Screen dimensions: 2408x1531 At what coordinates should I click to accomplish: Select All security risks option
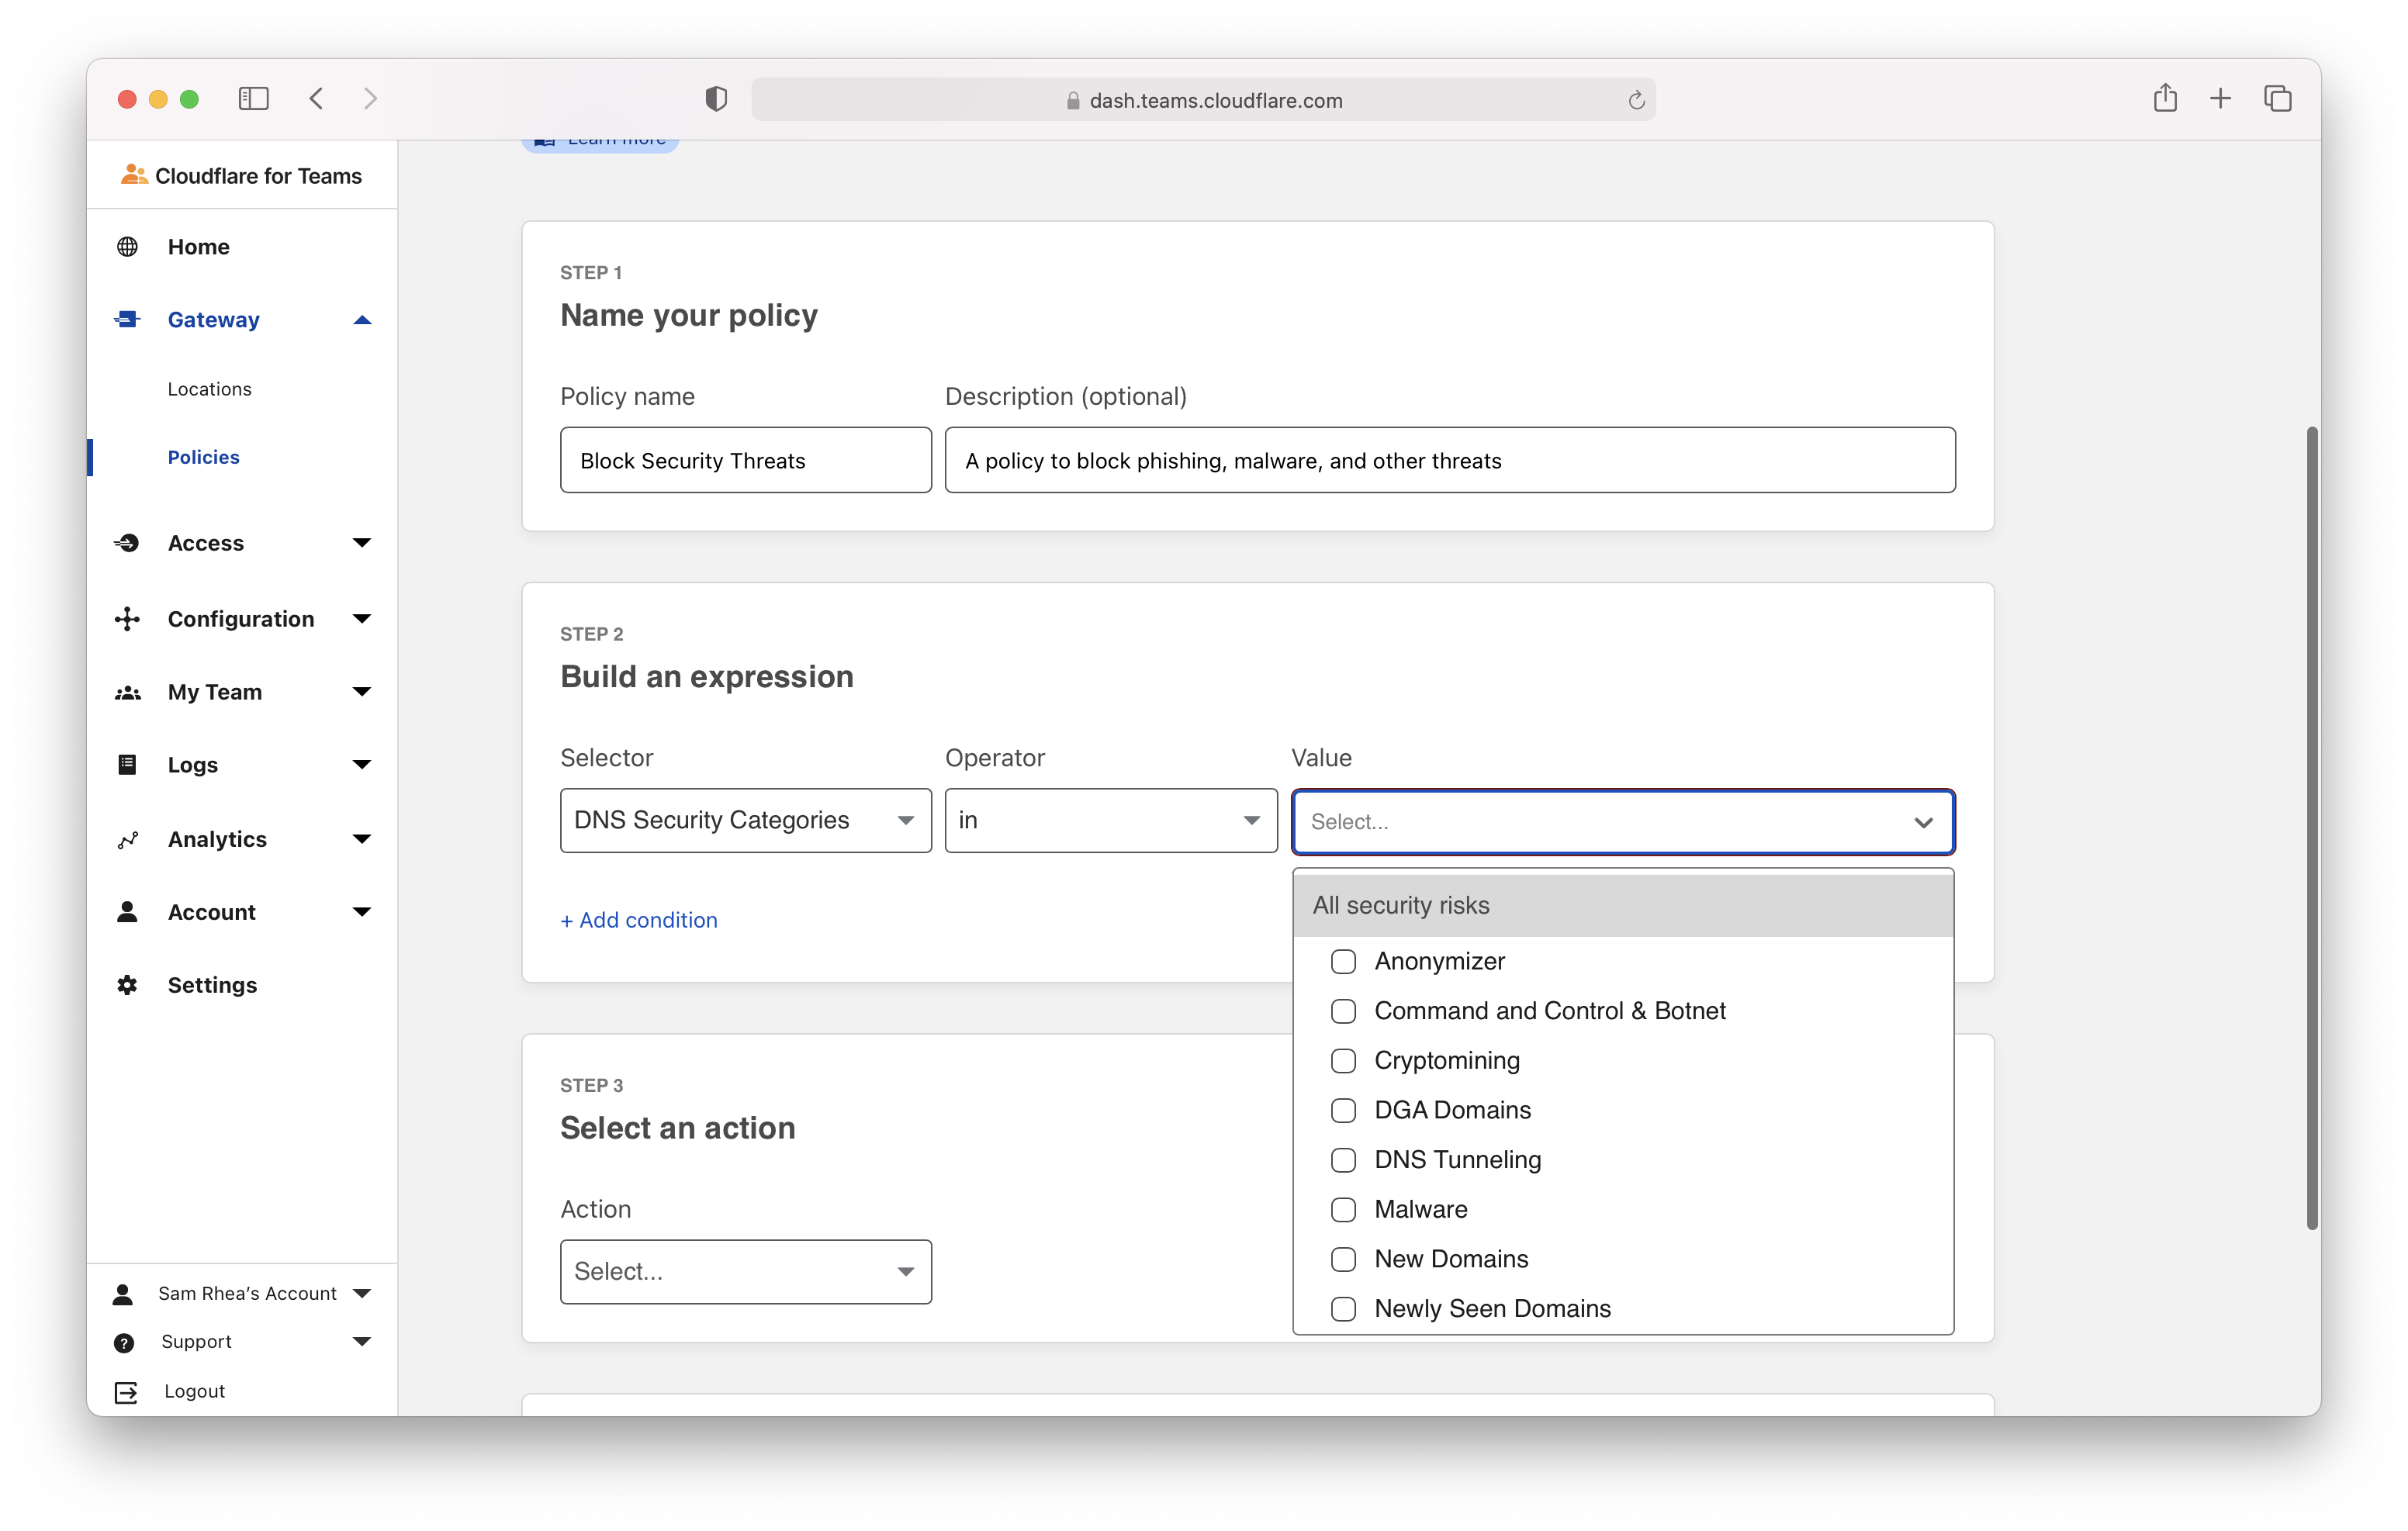click(1401, 905)
